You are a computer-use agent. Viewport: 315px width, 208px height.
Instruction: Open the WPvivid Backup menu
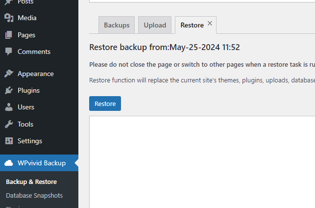(41, 163)
